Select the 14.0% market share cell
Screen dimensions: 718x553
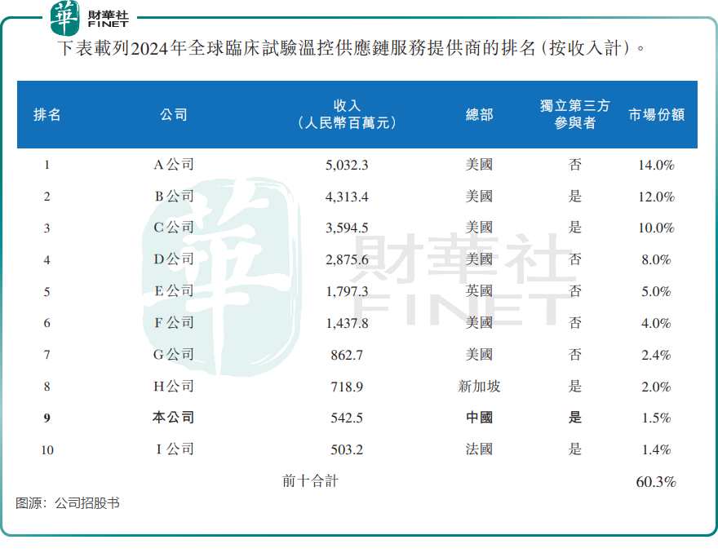[656, 165]
